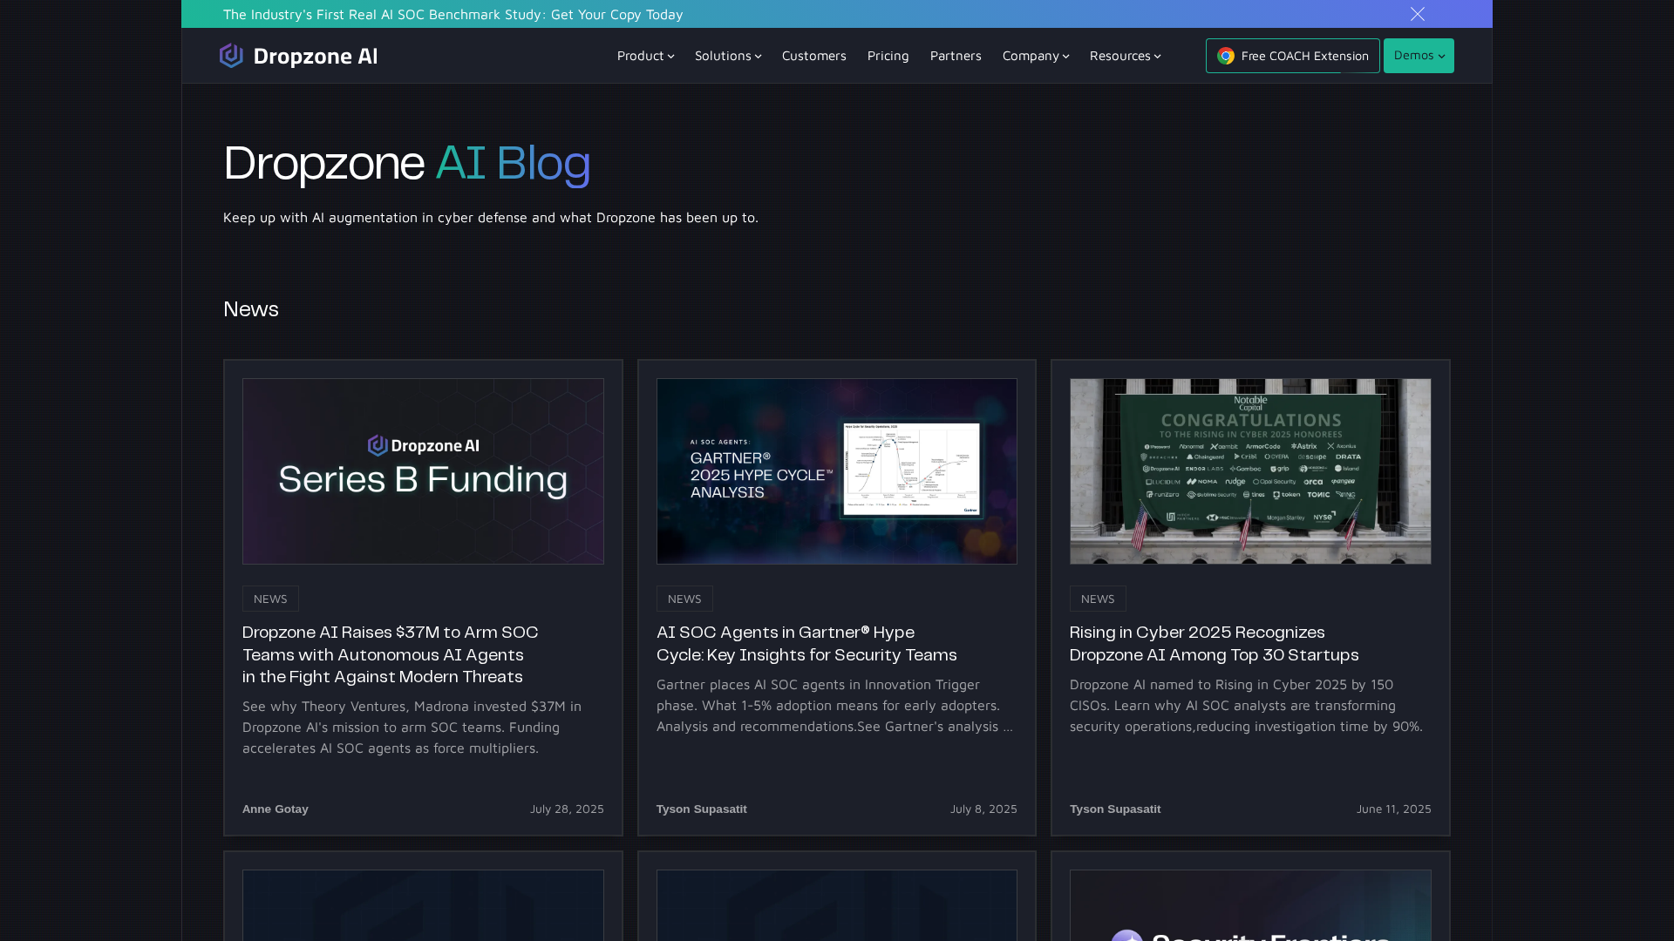Open the Rising in Cyber 2025 article title
The height and width of the screenshot is (941, 1674).
pyautogui.click(x=1214, y=643)
